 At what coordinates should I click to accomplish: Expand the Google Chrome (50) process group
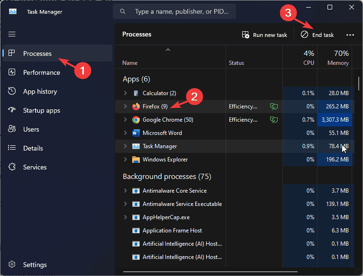tap(125, 120)
